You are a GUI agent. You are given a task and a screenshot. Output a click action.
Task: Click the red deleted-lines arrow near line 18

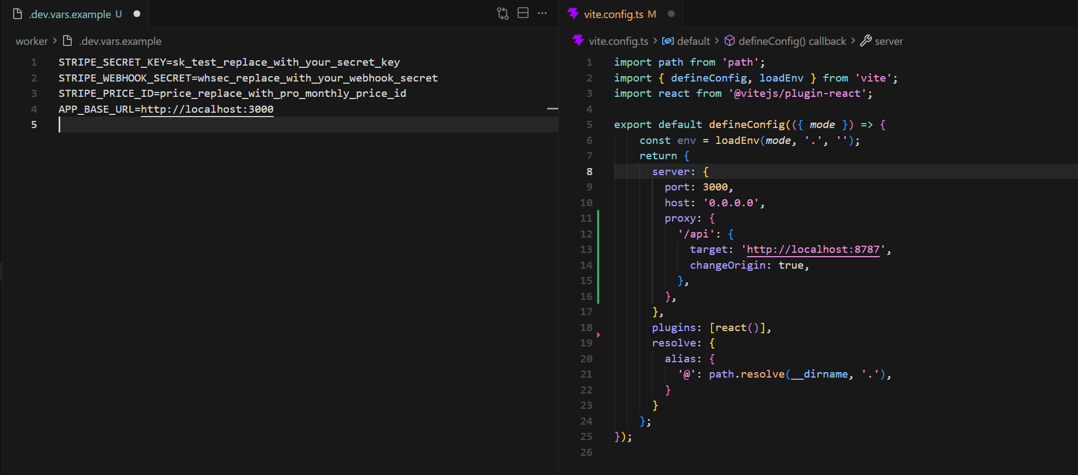(x=599, y=334)
